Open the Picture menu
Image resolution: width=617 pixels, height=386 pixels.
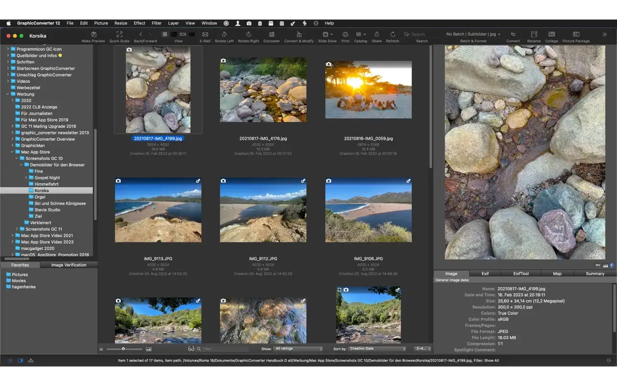pyautogui.click(x=101, y=23)
